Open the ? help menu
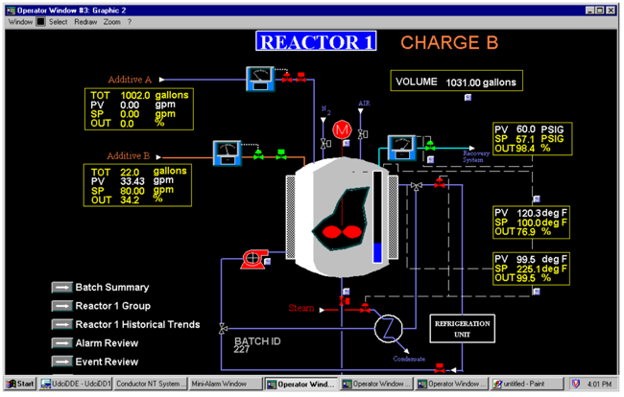 (130, 22)
